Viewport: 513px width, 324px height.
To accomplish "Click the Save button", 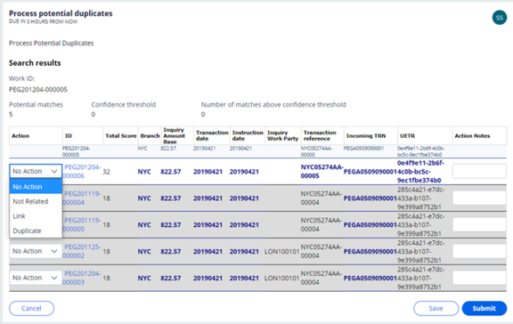I will [x=436, y=308].
